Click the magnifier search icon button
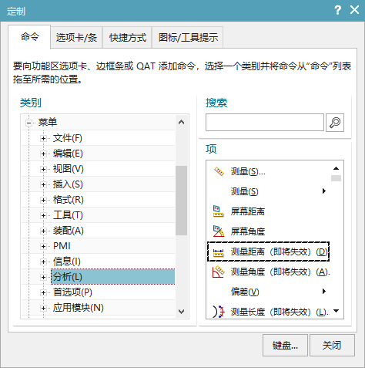Screen dimensions: 365x368 (x=335, y=123)
